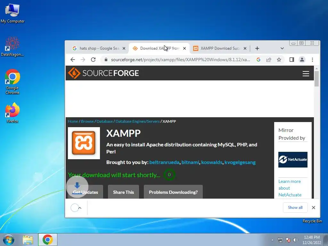The image size is (328, 246).
Task: Click the browser forward arrow
Action: click(x=83, y=60)
